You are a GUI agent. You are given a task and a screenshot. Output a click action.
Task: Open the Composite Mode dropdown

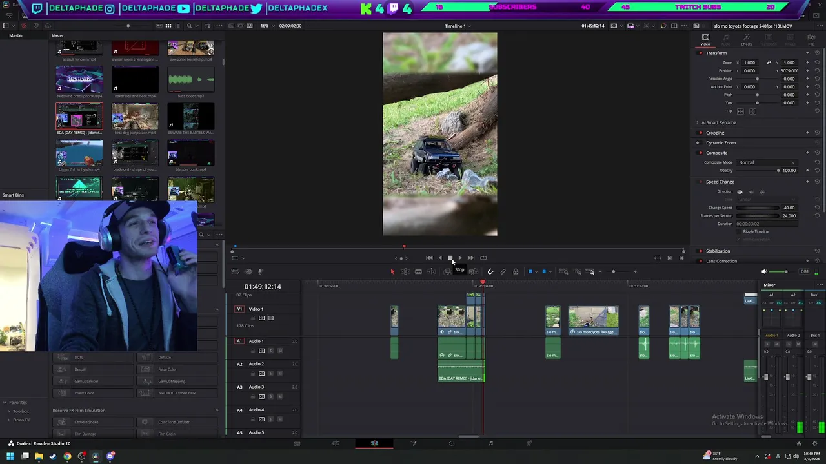point(768,162)
